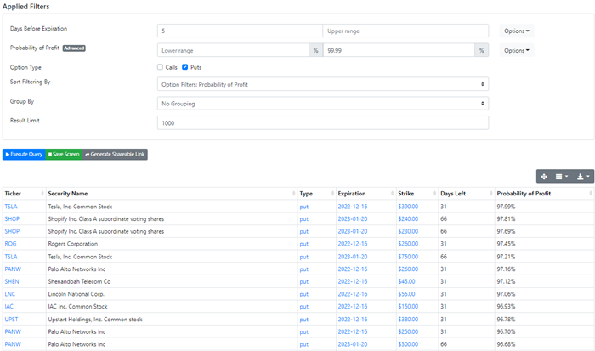Click the $45.00 strike link
Screen dimensions: 595x351
point(407,281)
